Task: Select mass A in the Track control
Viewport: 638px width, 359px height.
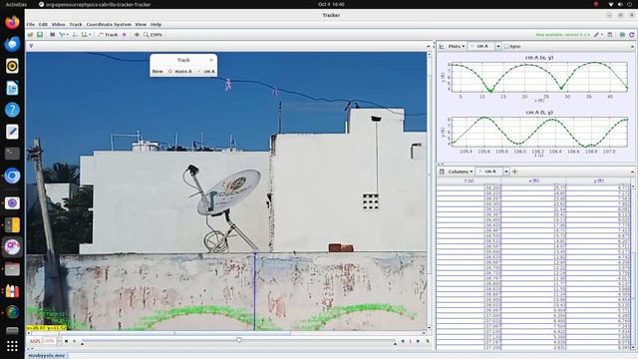Action: click(179, 71)
